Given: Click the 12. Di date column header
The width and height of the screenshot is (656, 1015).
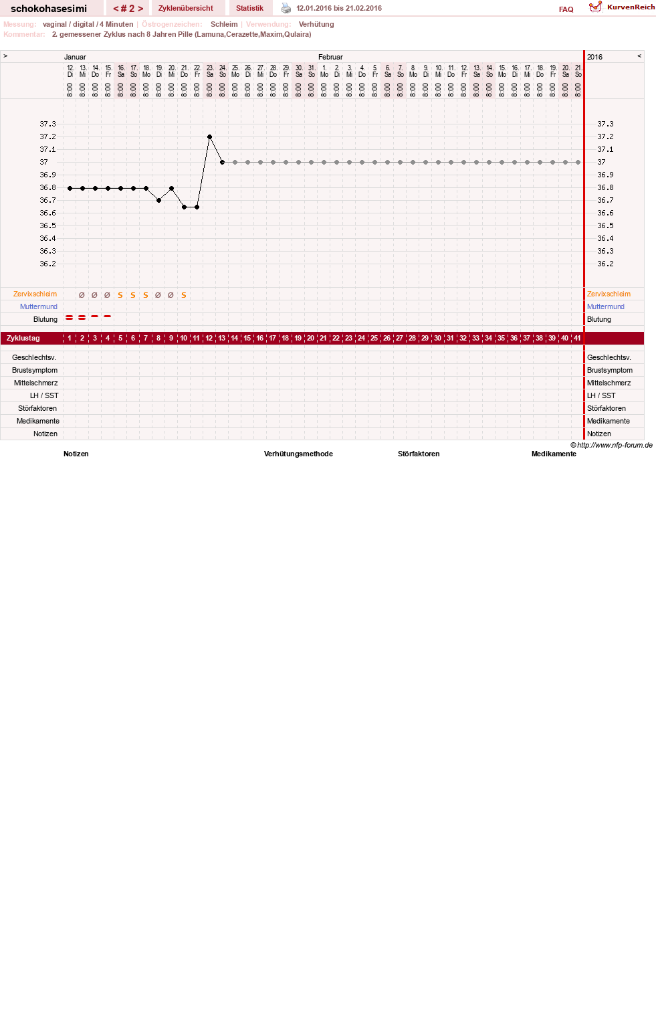Looking at the screenshot, I should [70, 71].
